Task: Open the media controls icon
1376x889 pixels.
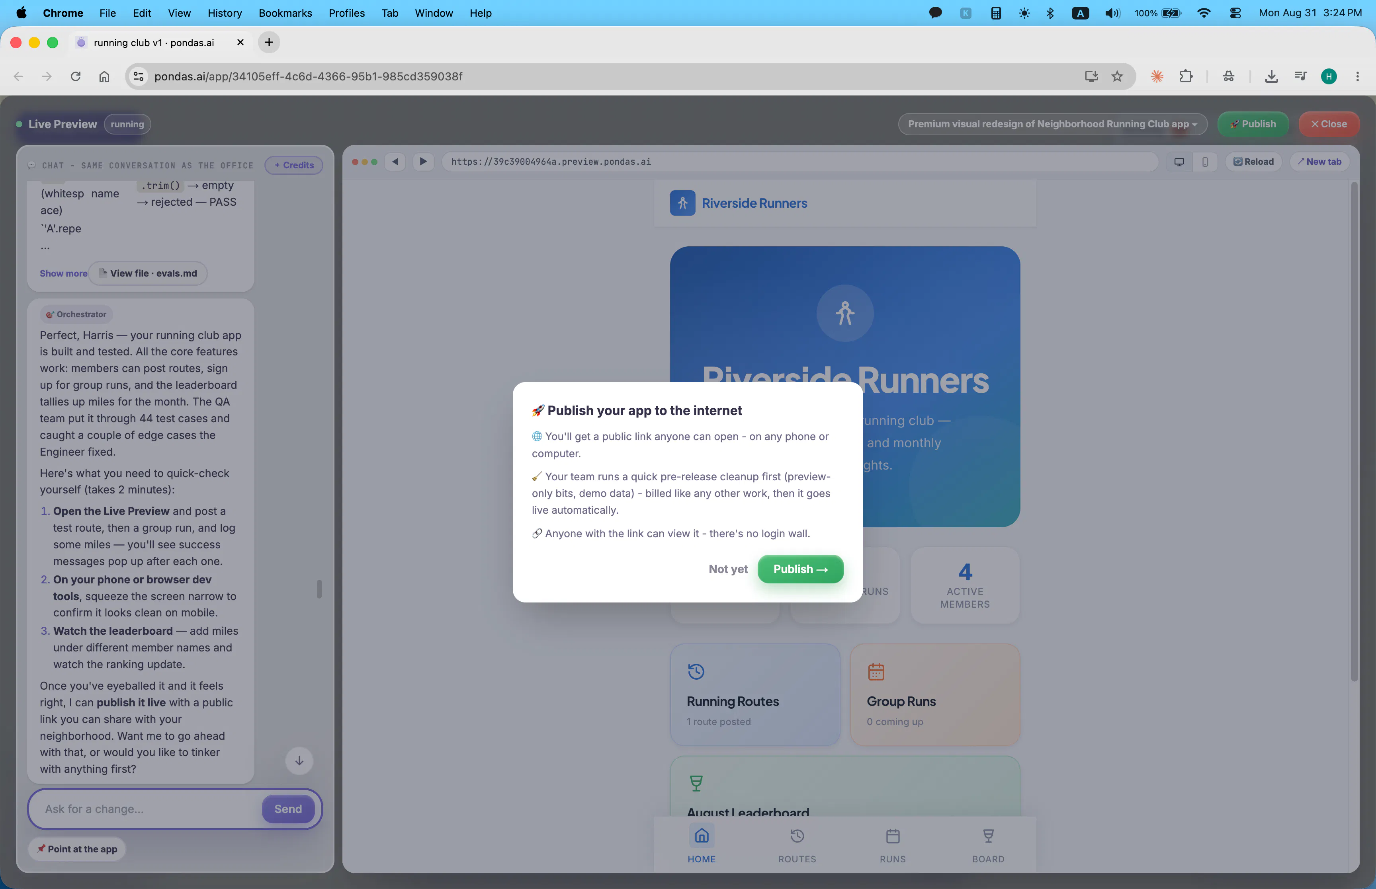Action: [1300, 76]
